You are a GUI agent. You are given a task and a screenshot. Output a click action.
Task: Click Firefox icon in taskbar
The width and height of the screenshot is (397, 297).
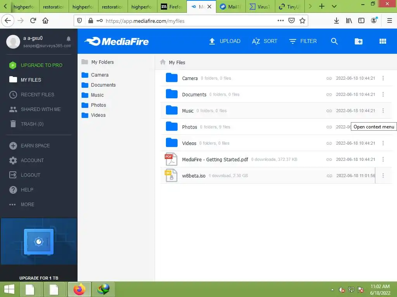point(79,289)
